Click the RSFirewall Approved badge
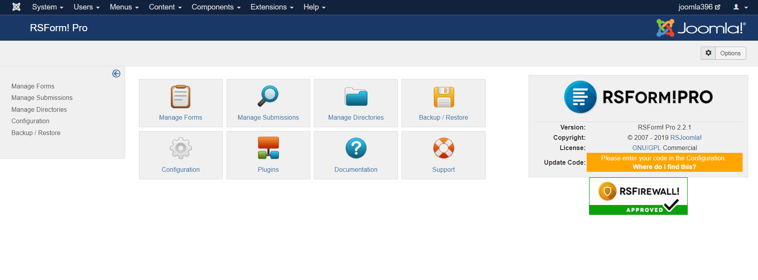 coord(638,196)
